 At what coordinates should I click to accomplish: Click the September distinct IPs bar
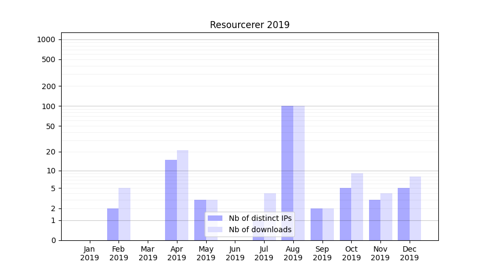317,224
